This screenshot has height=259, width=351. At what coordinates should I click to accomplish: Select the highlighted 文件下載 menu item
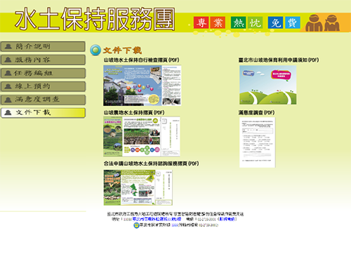tap(43, 113)
